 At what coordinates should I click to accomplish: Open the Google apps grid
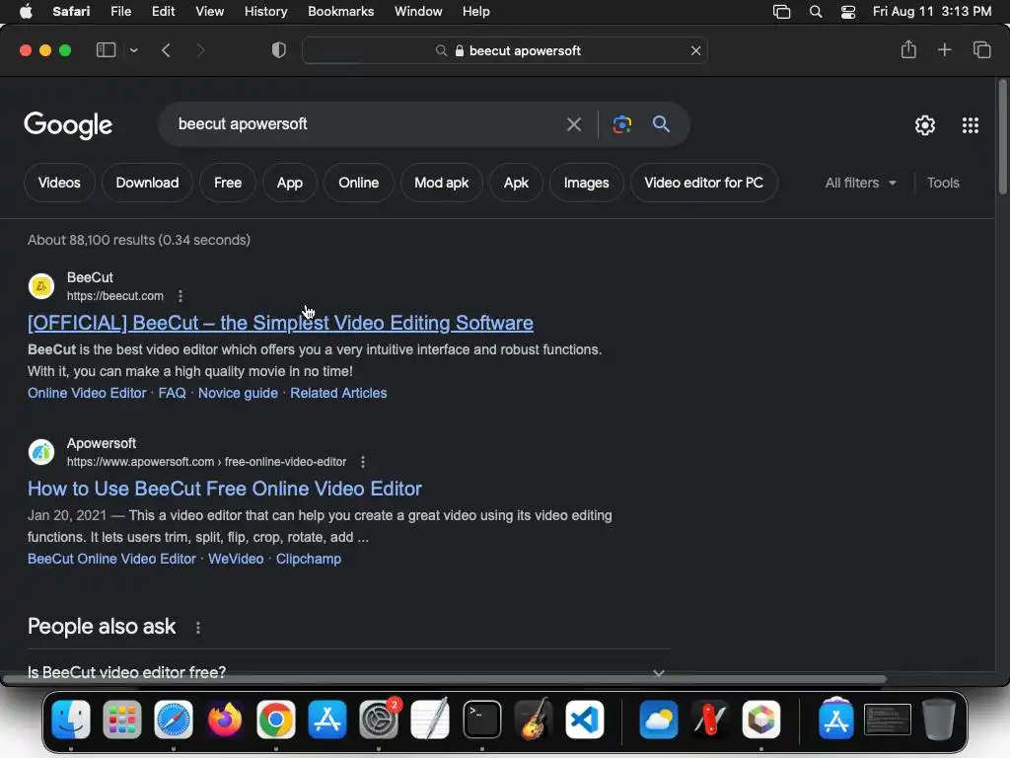(971, 125)
